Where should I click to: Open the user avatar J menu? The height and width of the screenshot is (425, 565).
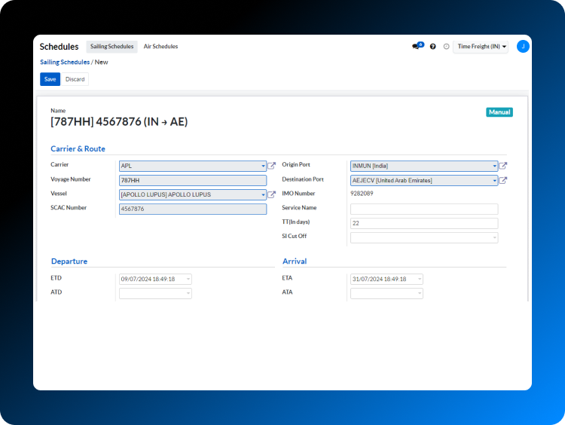(523, 47)
